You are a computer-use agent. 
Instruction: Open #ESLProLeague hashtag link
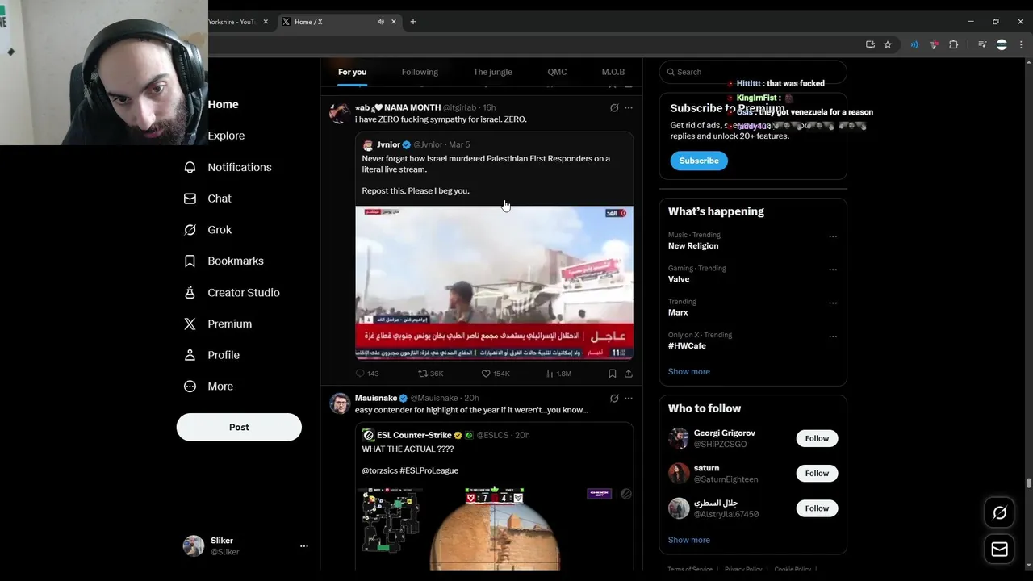pos(429,470)
